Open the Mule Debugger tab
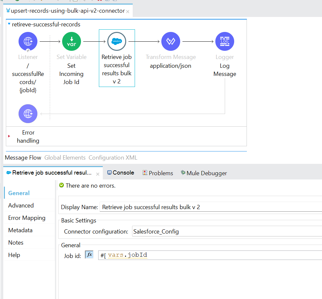 click(x=204, y=173)
